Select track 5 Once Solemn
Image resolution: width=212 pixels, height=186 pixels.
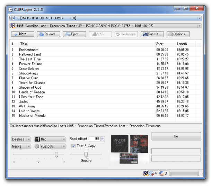[105, 69]
